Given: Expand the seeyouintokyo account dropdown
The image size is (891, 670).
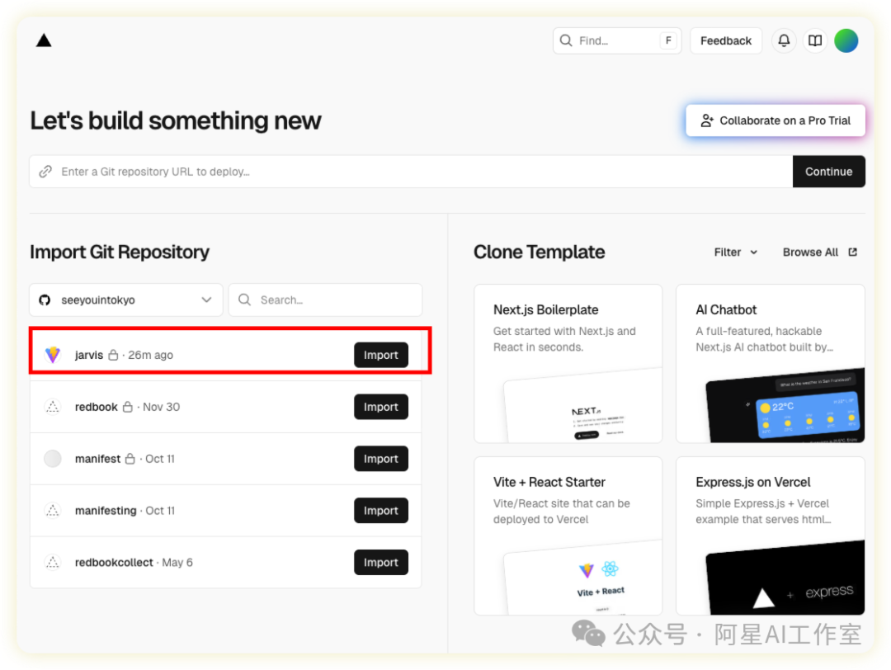Looking at the screenshot, I should [125, 300].
